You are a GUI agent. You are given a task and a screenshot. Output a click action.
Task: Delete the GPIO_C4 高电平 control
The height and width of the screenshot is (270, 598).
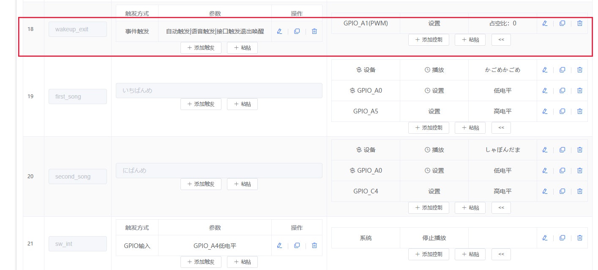click(x=580, y=191)
